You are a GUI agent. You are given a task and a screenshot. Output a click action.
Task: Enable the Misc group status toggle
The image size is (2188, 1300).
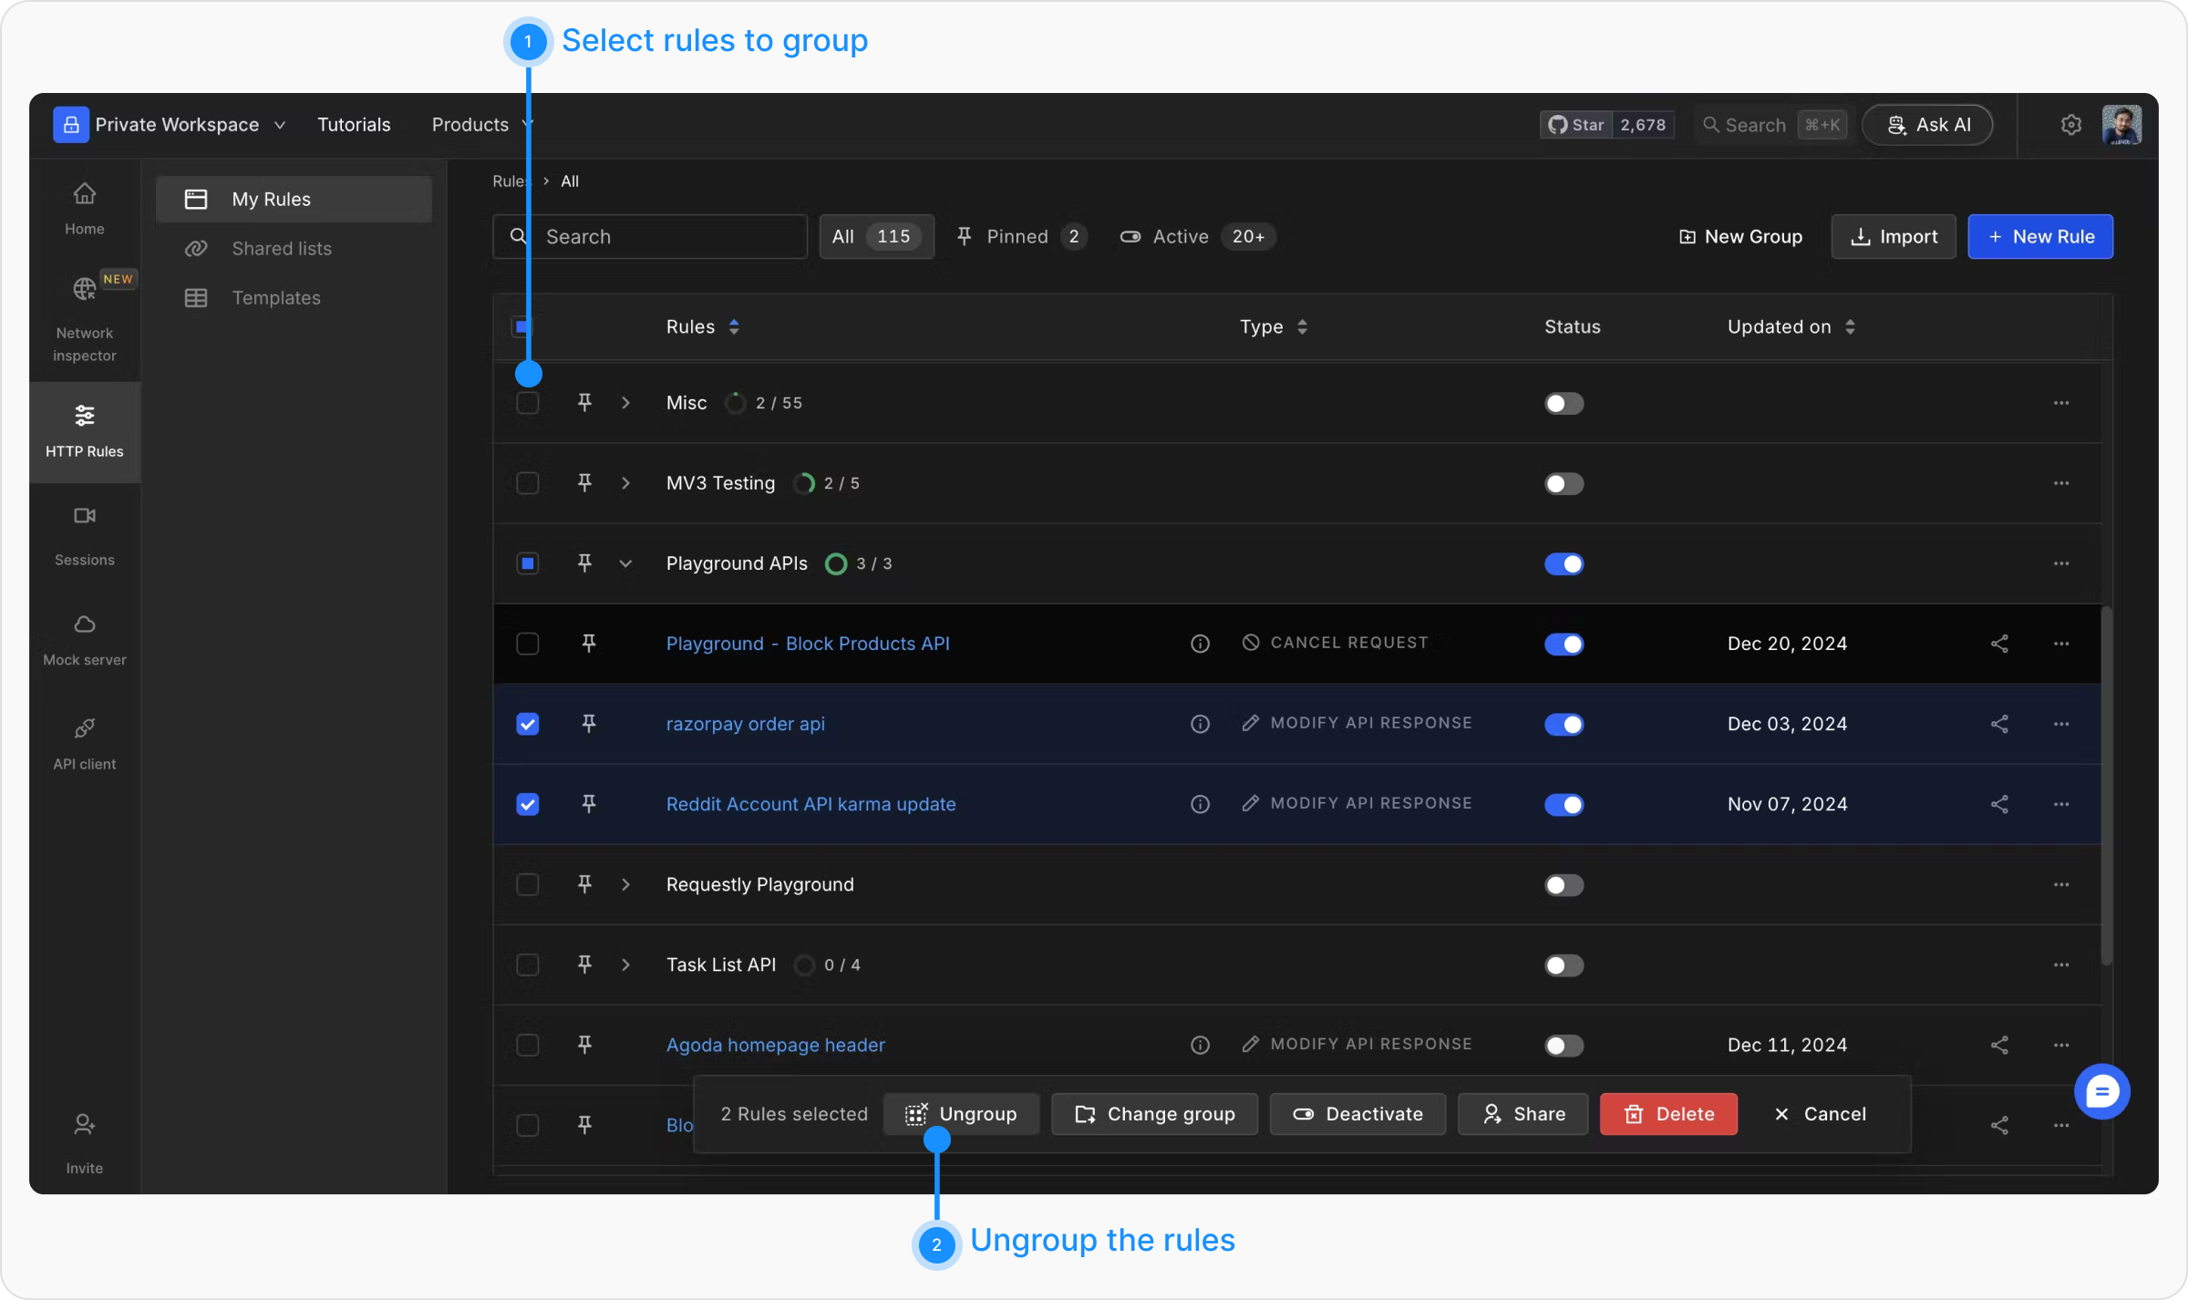click(x=1564, y=404)
